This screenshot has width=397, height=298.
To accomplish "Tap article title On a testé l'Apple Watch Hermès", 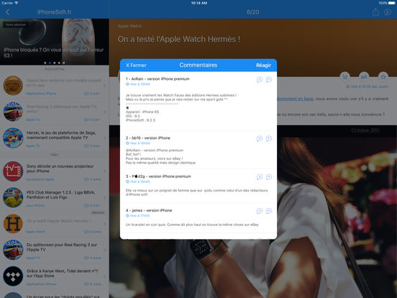I will click(179, 39).
